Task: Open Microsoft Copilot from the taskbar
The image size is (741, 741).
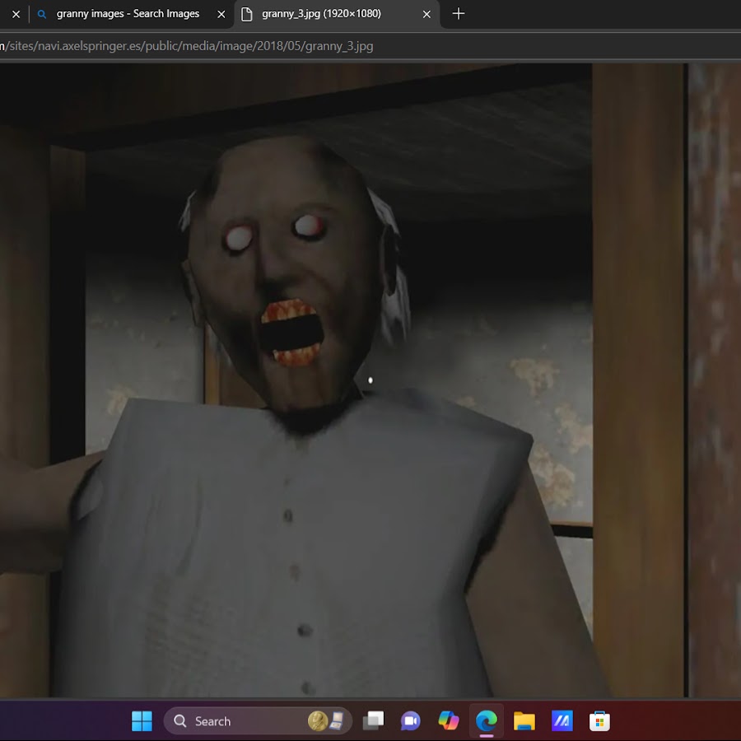Action: click(x=449, y=721)
